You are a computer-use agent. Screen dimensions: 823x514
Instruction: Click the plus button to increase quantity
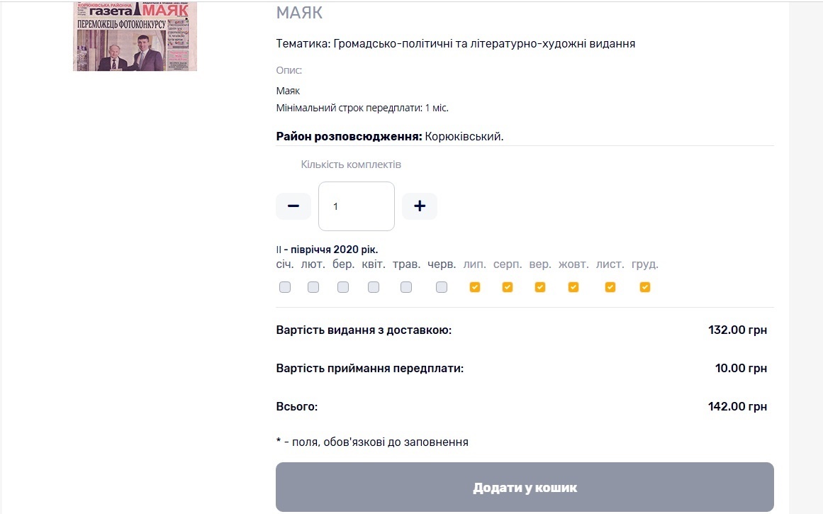(420, 206)
